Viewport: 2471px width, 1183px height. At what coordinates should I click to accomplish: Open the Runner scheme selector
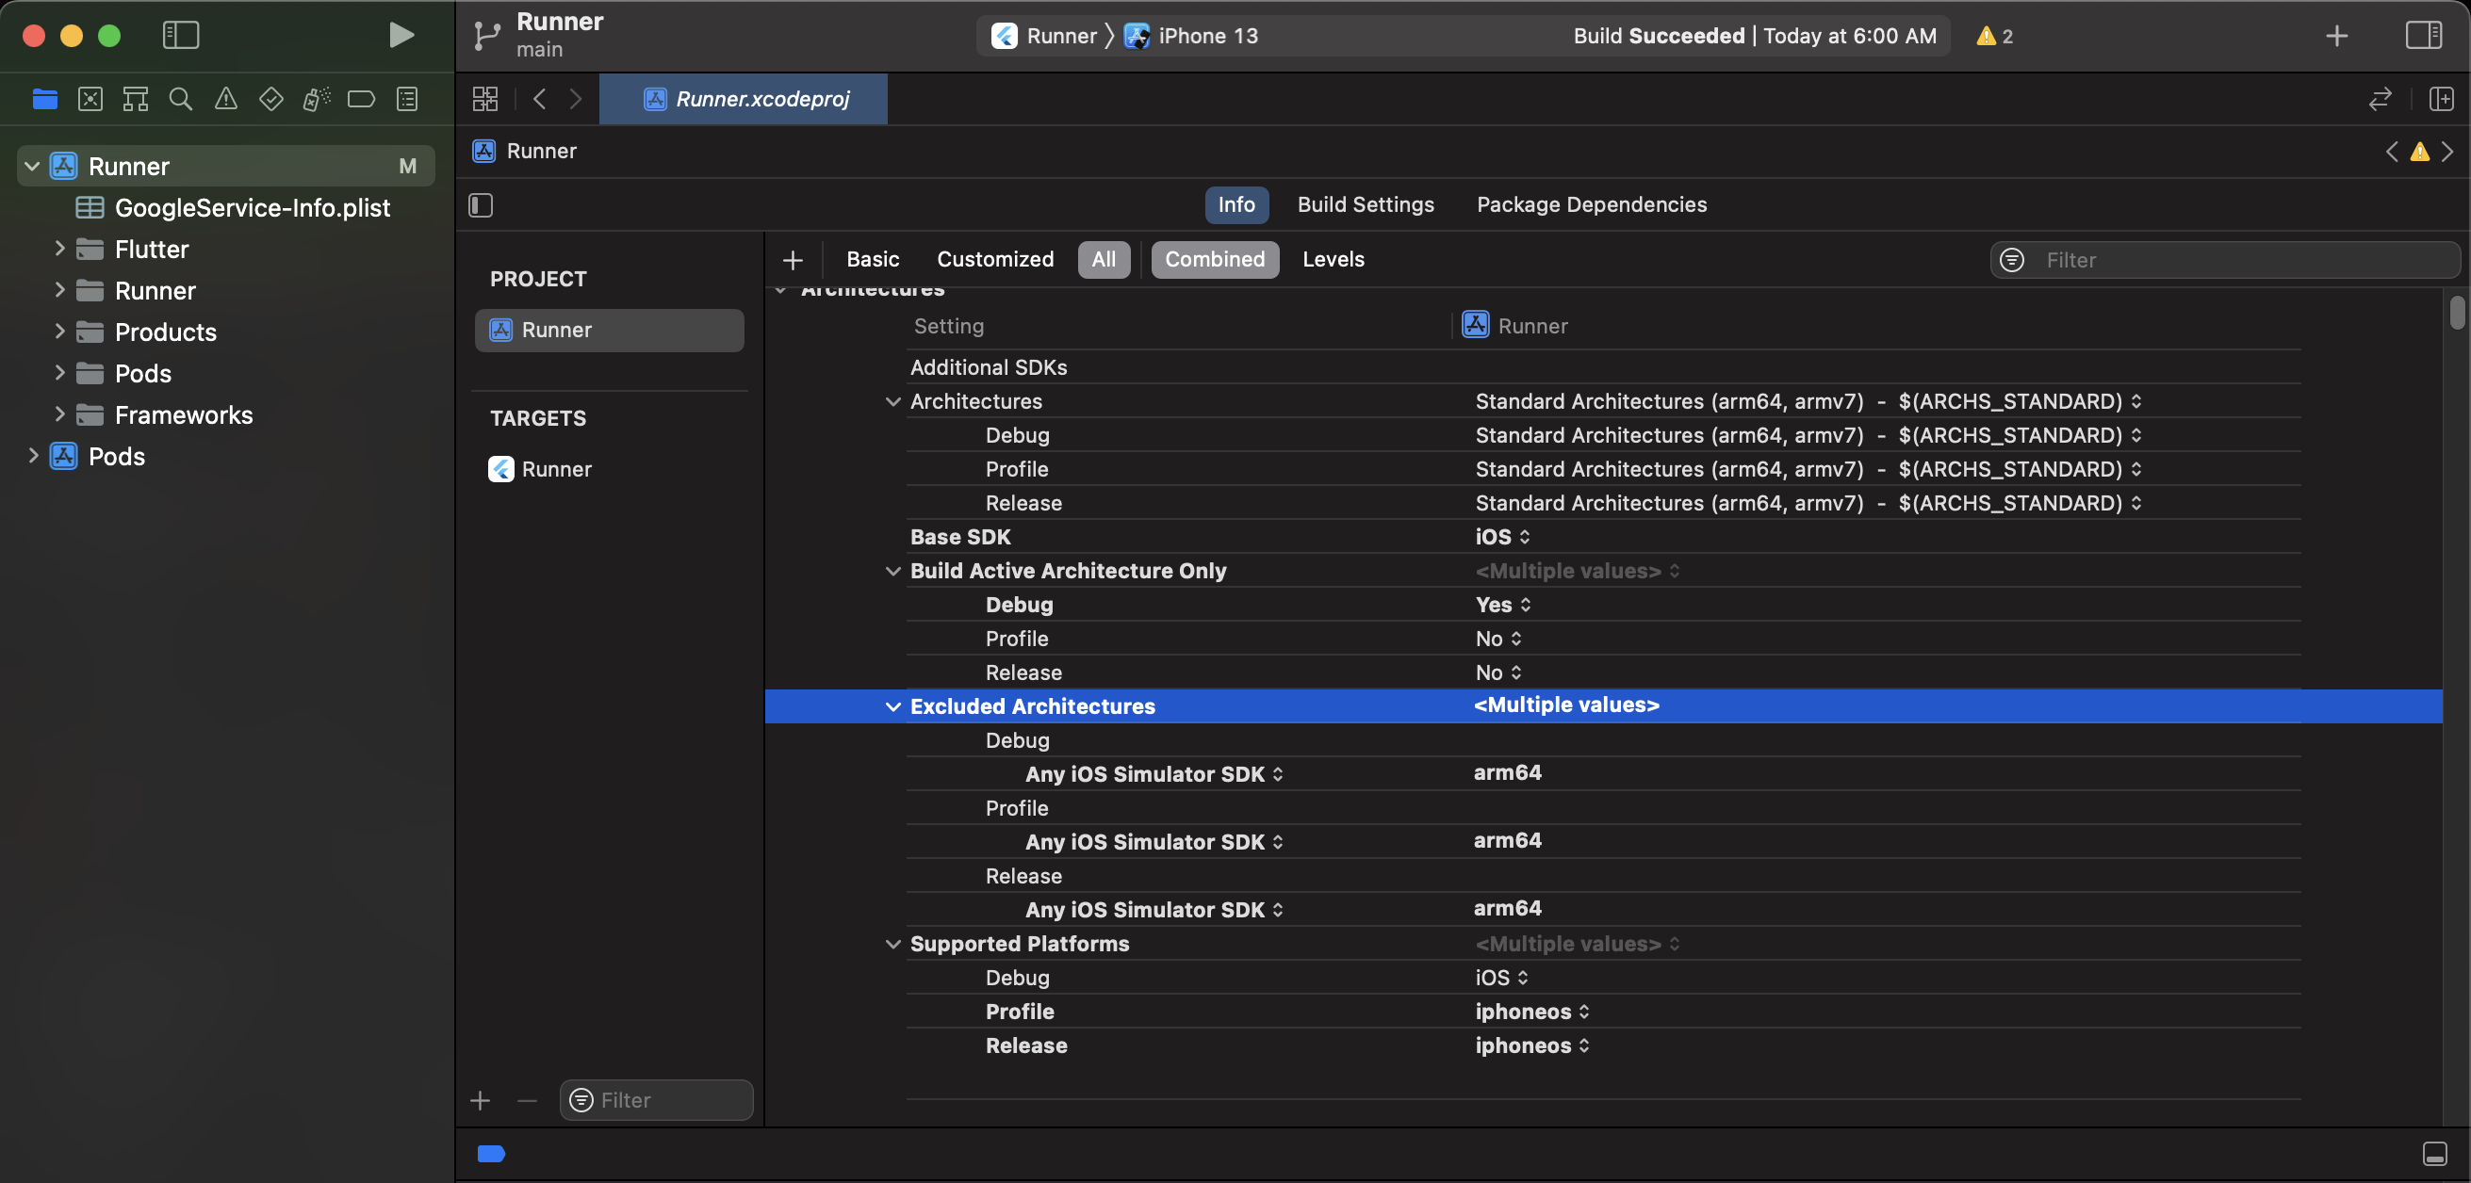click(1044, 36)
